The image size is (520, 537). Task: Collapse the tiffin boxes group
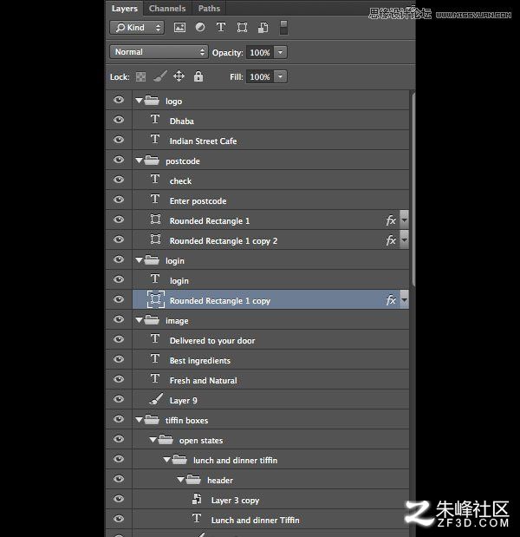[x=139, y=420]
